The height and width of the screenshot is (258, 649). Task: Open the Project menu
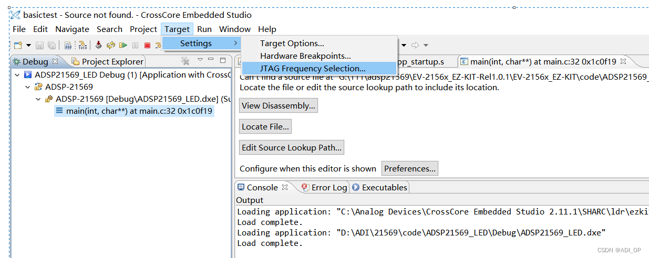pos(143,29)
